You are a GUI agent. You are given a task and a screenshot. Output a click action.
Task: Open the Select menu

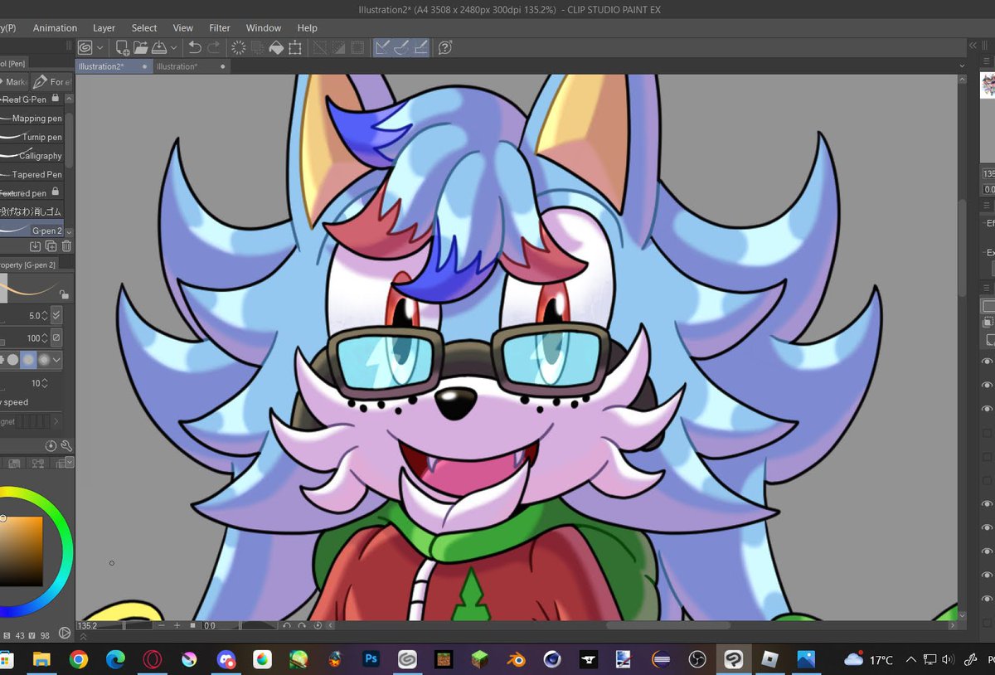pyautogui.click(x=144, y=27)
